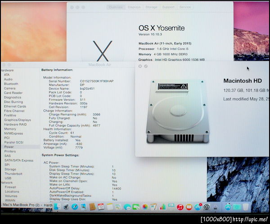Open the Trash in Dock
Viewport: 270px width, 224px height.
click(246, 206)
